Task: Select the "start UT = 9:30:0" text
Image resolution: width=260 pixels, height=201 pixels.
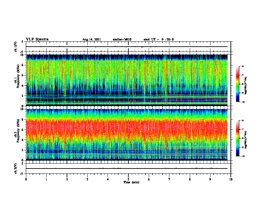Action: pyautogui.click(x=159, y=39)
